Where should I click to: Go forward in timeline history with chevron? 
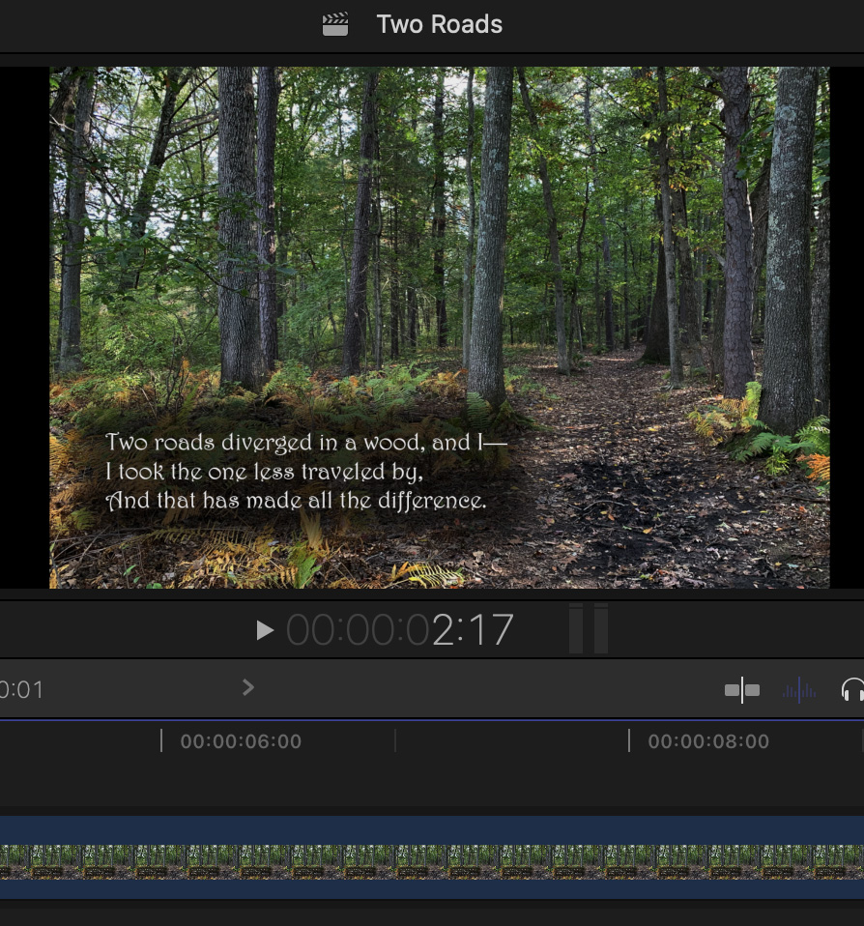[248, 687]
